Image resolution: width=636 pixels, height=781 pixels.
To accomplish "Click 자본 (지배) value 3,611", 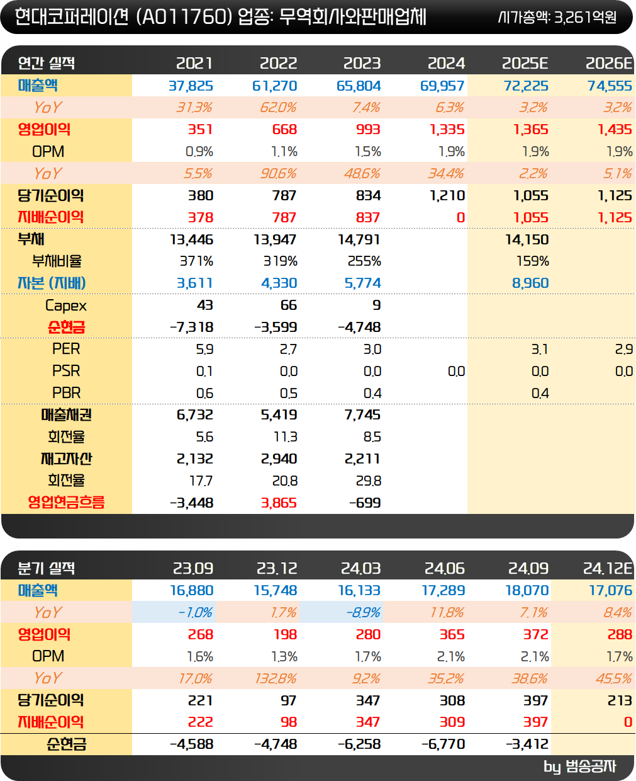I will [195, 283].
